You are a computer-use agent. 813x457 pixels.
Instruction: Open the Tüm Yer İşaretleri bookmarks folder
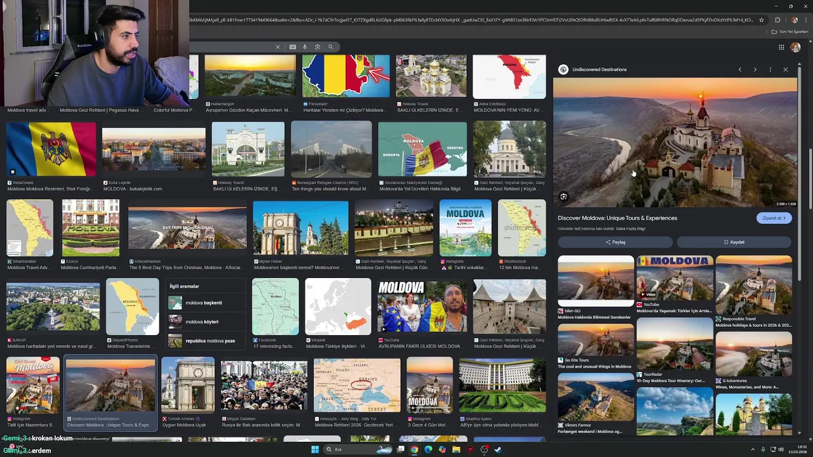click(x=791, y=32)
